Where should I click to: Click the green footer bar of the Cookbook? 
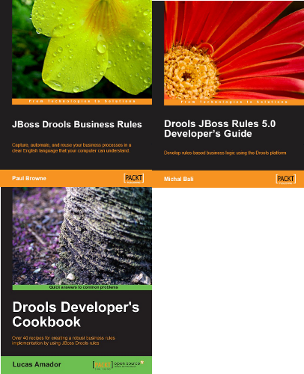(76, 365)
